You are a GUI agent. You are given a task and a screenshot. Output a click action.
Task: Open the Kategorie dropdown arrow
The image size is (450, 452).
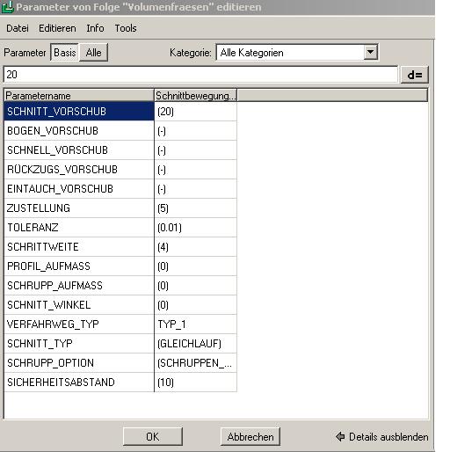coord(370,53)
